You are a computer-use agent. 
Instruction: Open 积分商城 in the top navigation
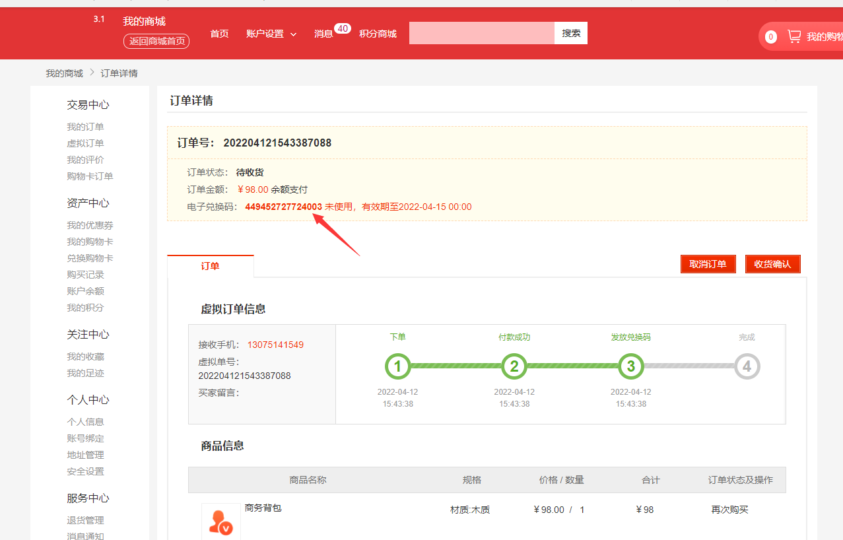coord(378,34)
